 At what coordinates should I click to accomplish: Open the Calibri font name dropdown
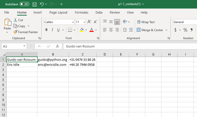pyautogui.click(x=73, y=22)
